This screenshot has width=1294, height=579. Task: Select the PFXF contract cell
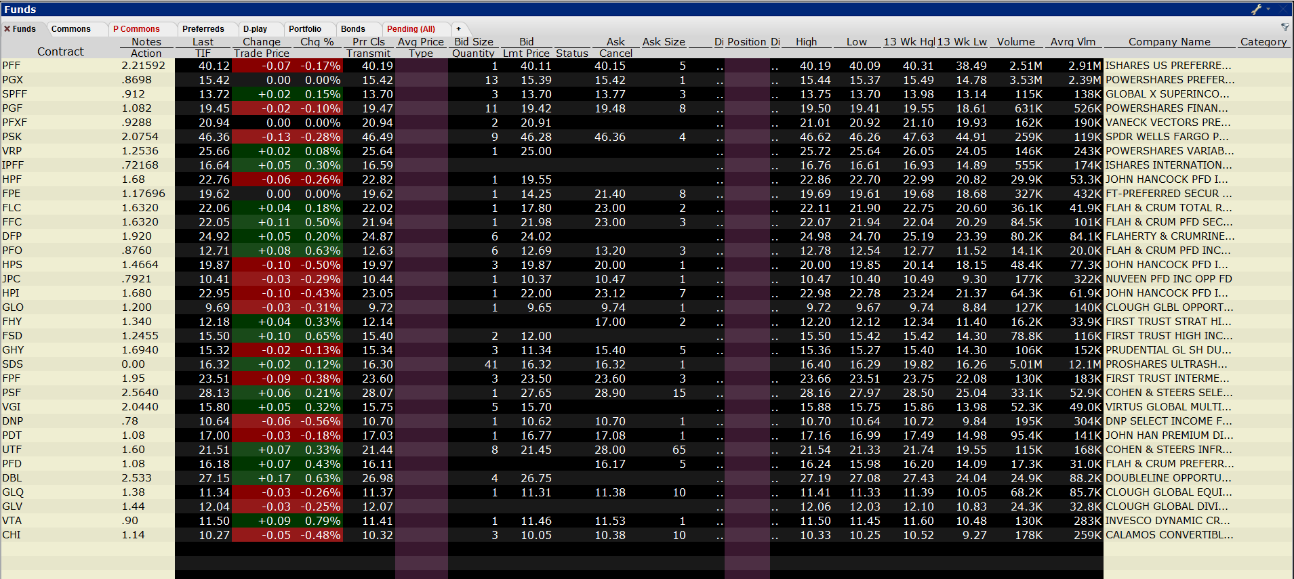click(61, 123)
